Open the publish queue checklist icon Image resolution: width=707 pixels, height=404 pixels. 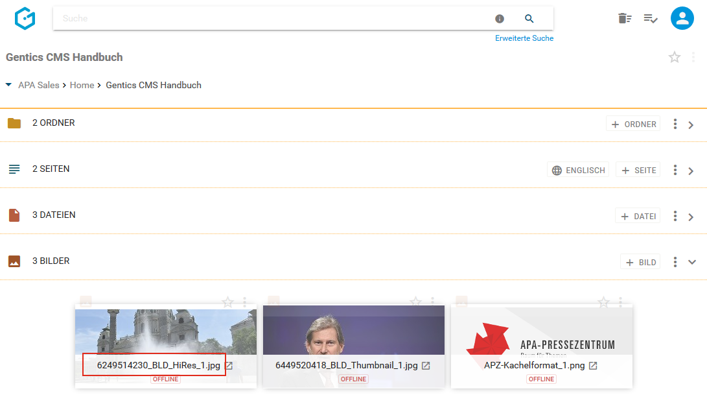click(651, 18)
